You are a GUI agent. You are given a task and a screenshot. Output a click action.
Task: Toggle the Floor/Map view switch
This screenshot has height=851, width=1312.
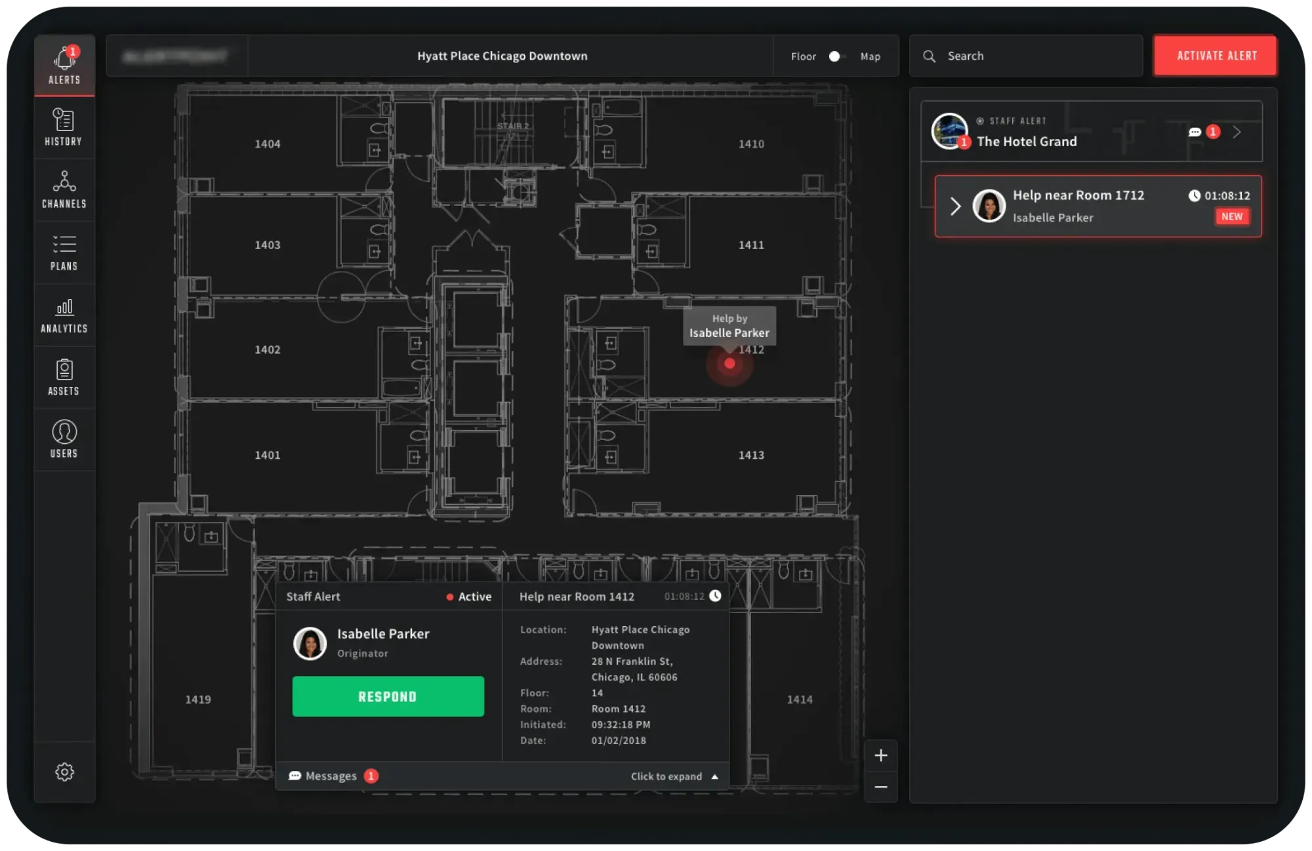point(836,56)
